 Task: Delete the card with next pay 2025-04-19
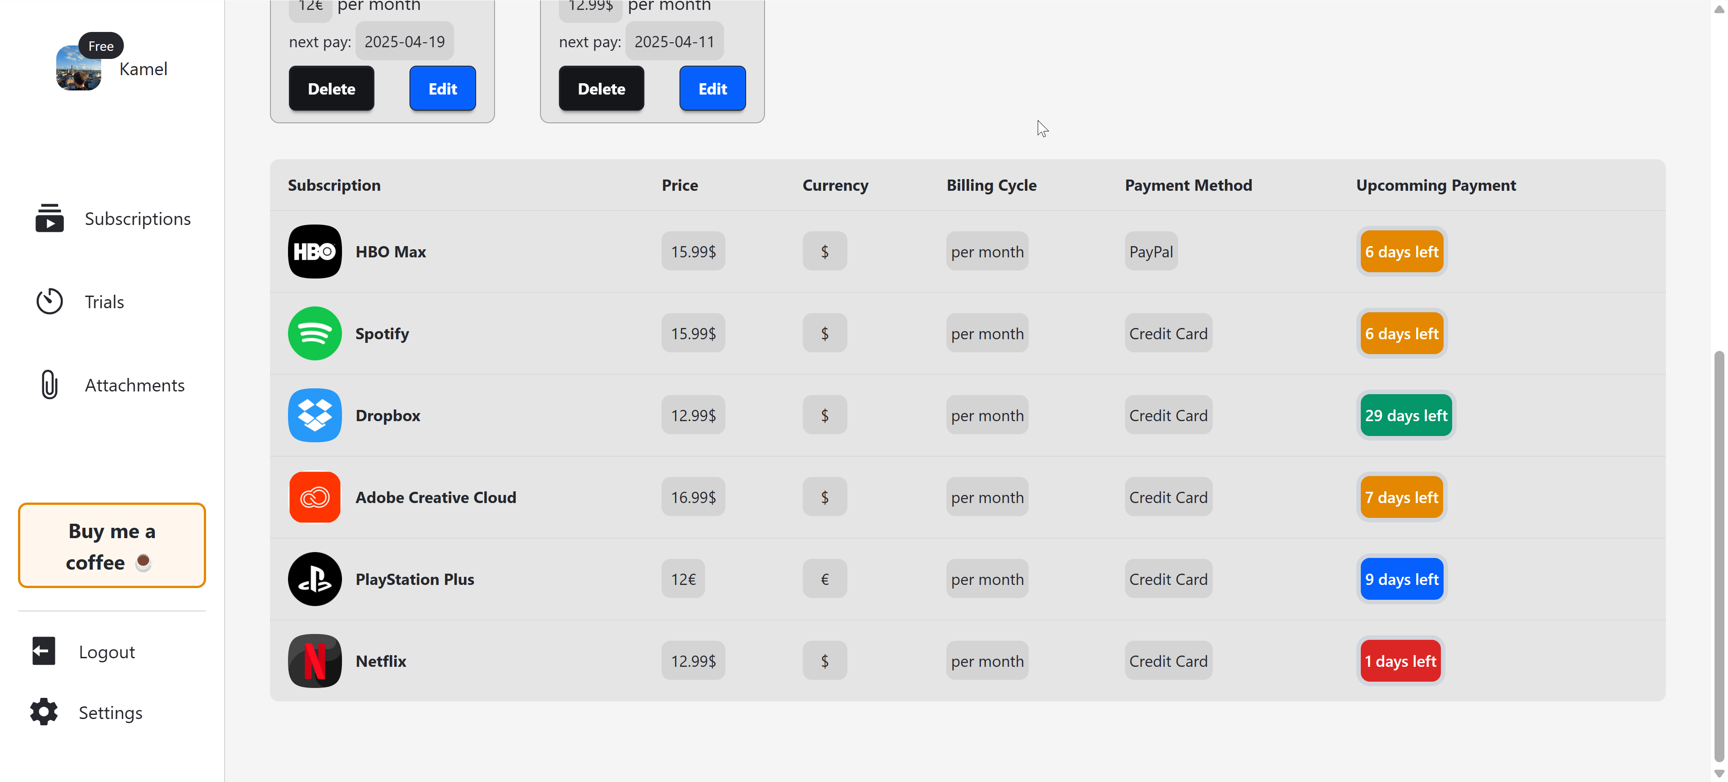(x=331, y=89)
